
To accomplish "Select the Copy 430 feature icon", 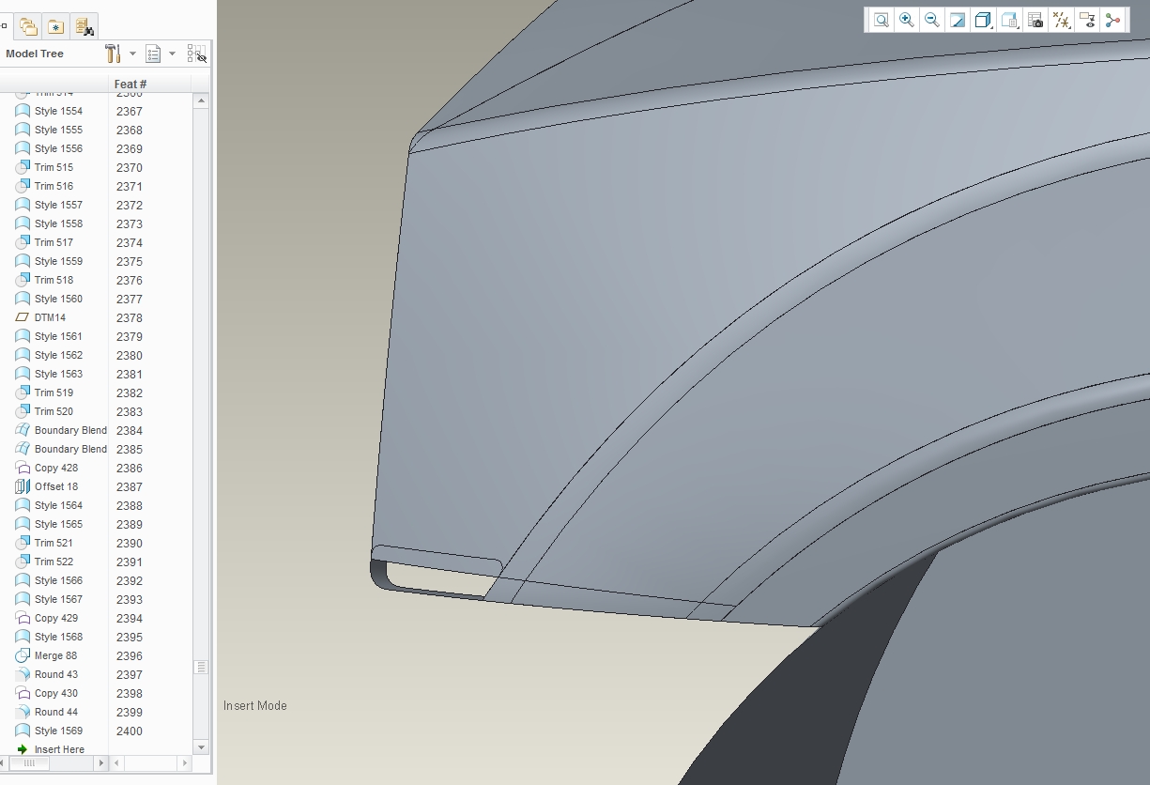I will point(23,693).
